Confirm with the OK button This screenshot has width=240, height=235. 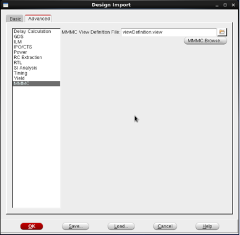point(32,226)
